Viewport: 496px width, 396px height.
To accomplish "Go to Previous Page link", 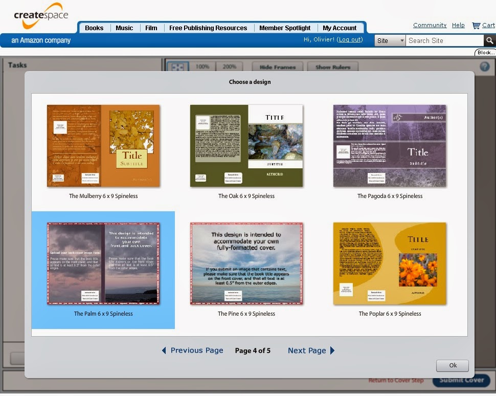I will [x=197, y=350].
